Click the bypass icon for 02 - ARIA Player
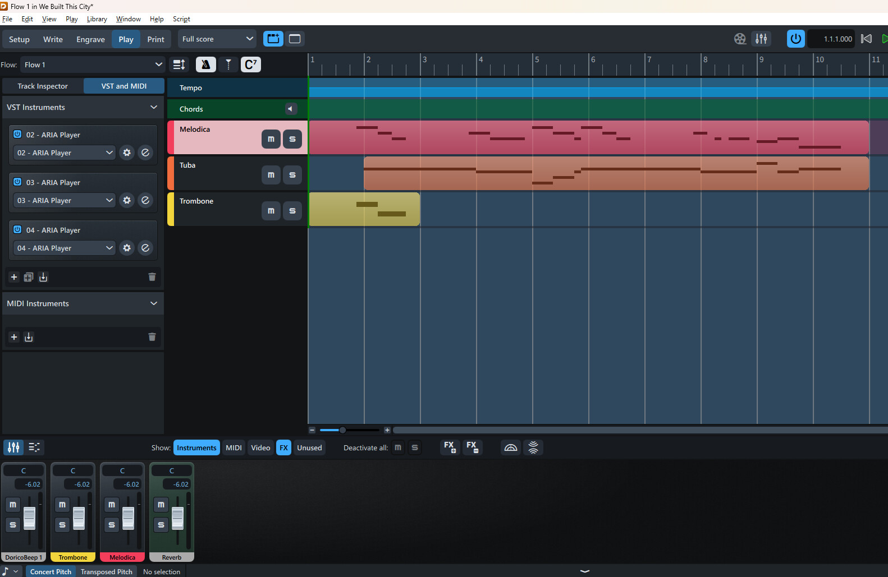 click(145, 153)
